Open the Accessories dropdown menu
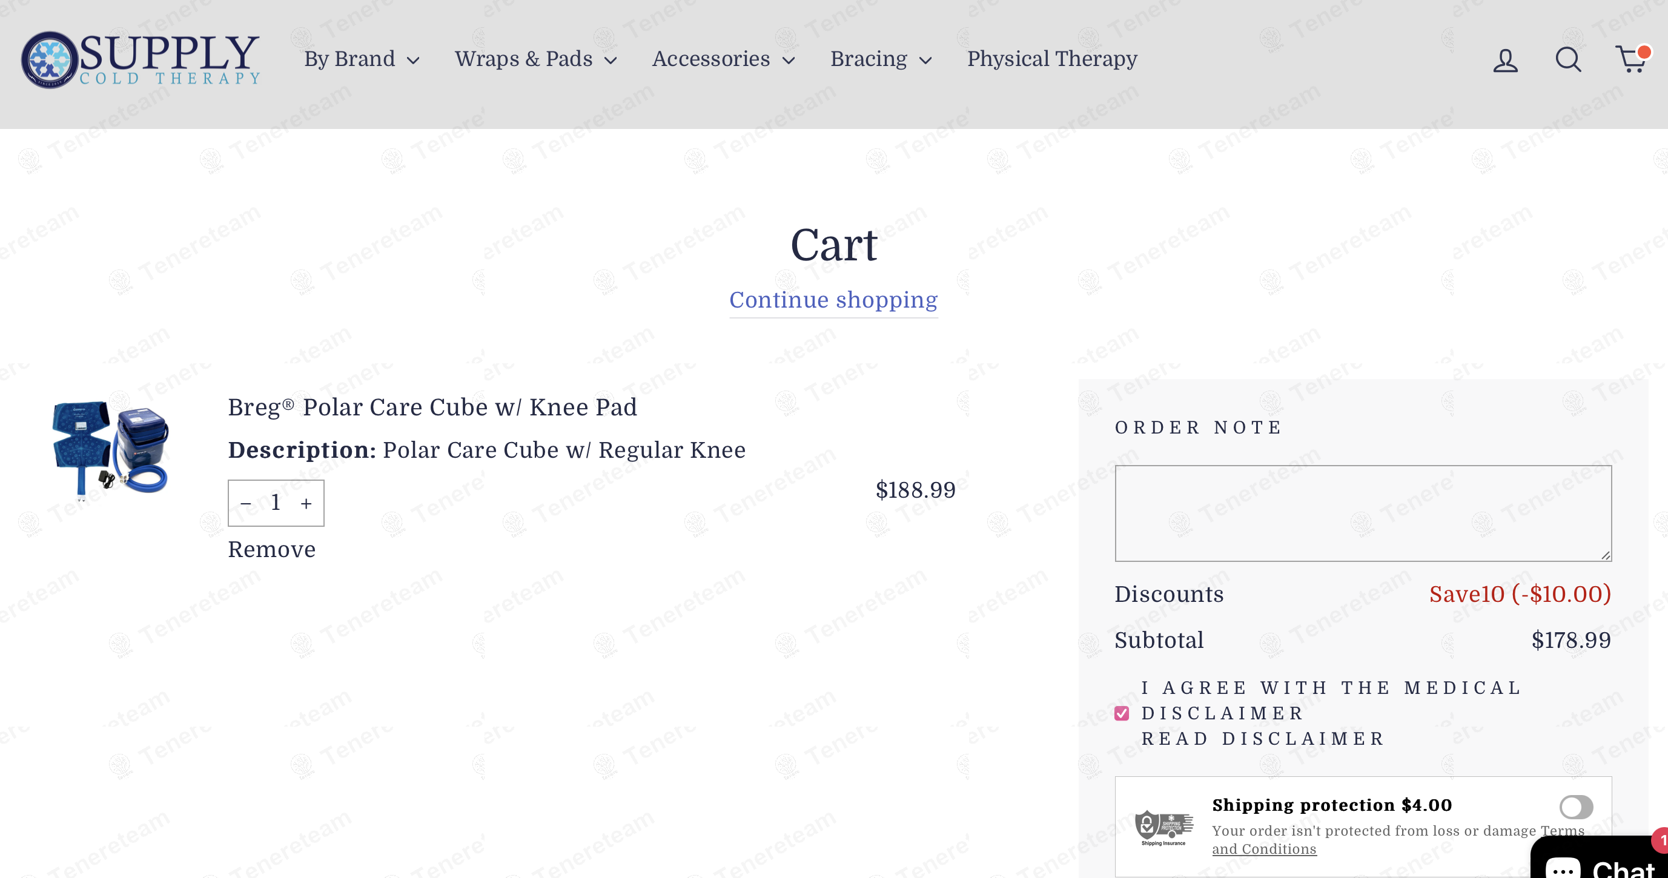The image size is (1668, 878). pos(723,59)
